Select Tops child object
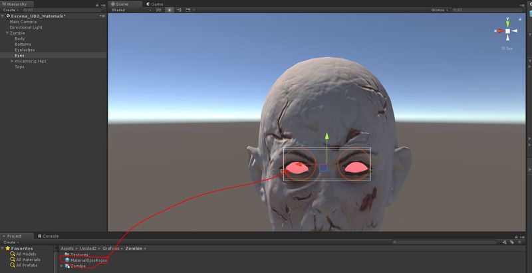The width and height of the screenshot is (532, 273). coord(19,66)
